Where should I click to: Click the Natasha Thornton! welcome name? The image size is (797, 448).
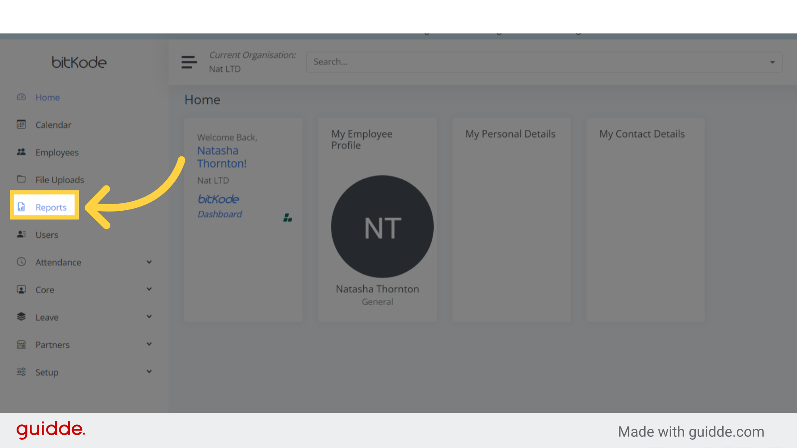point(222,157)
